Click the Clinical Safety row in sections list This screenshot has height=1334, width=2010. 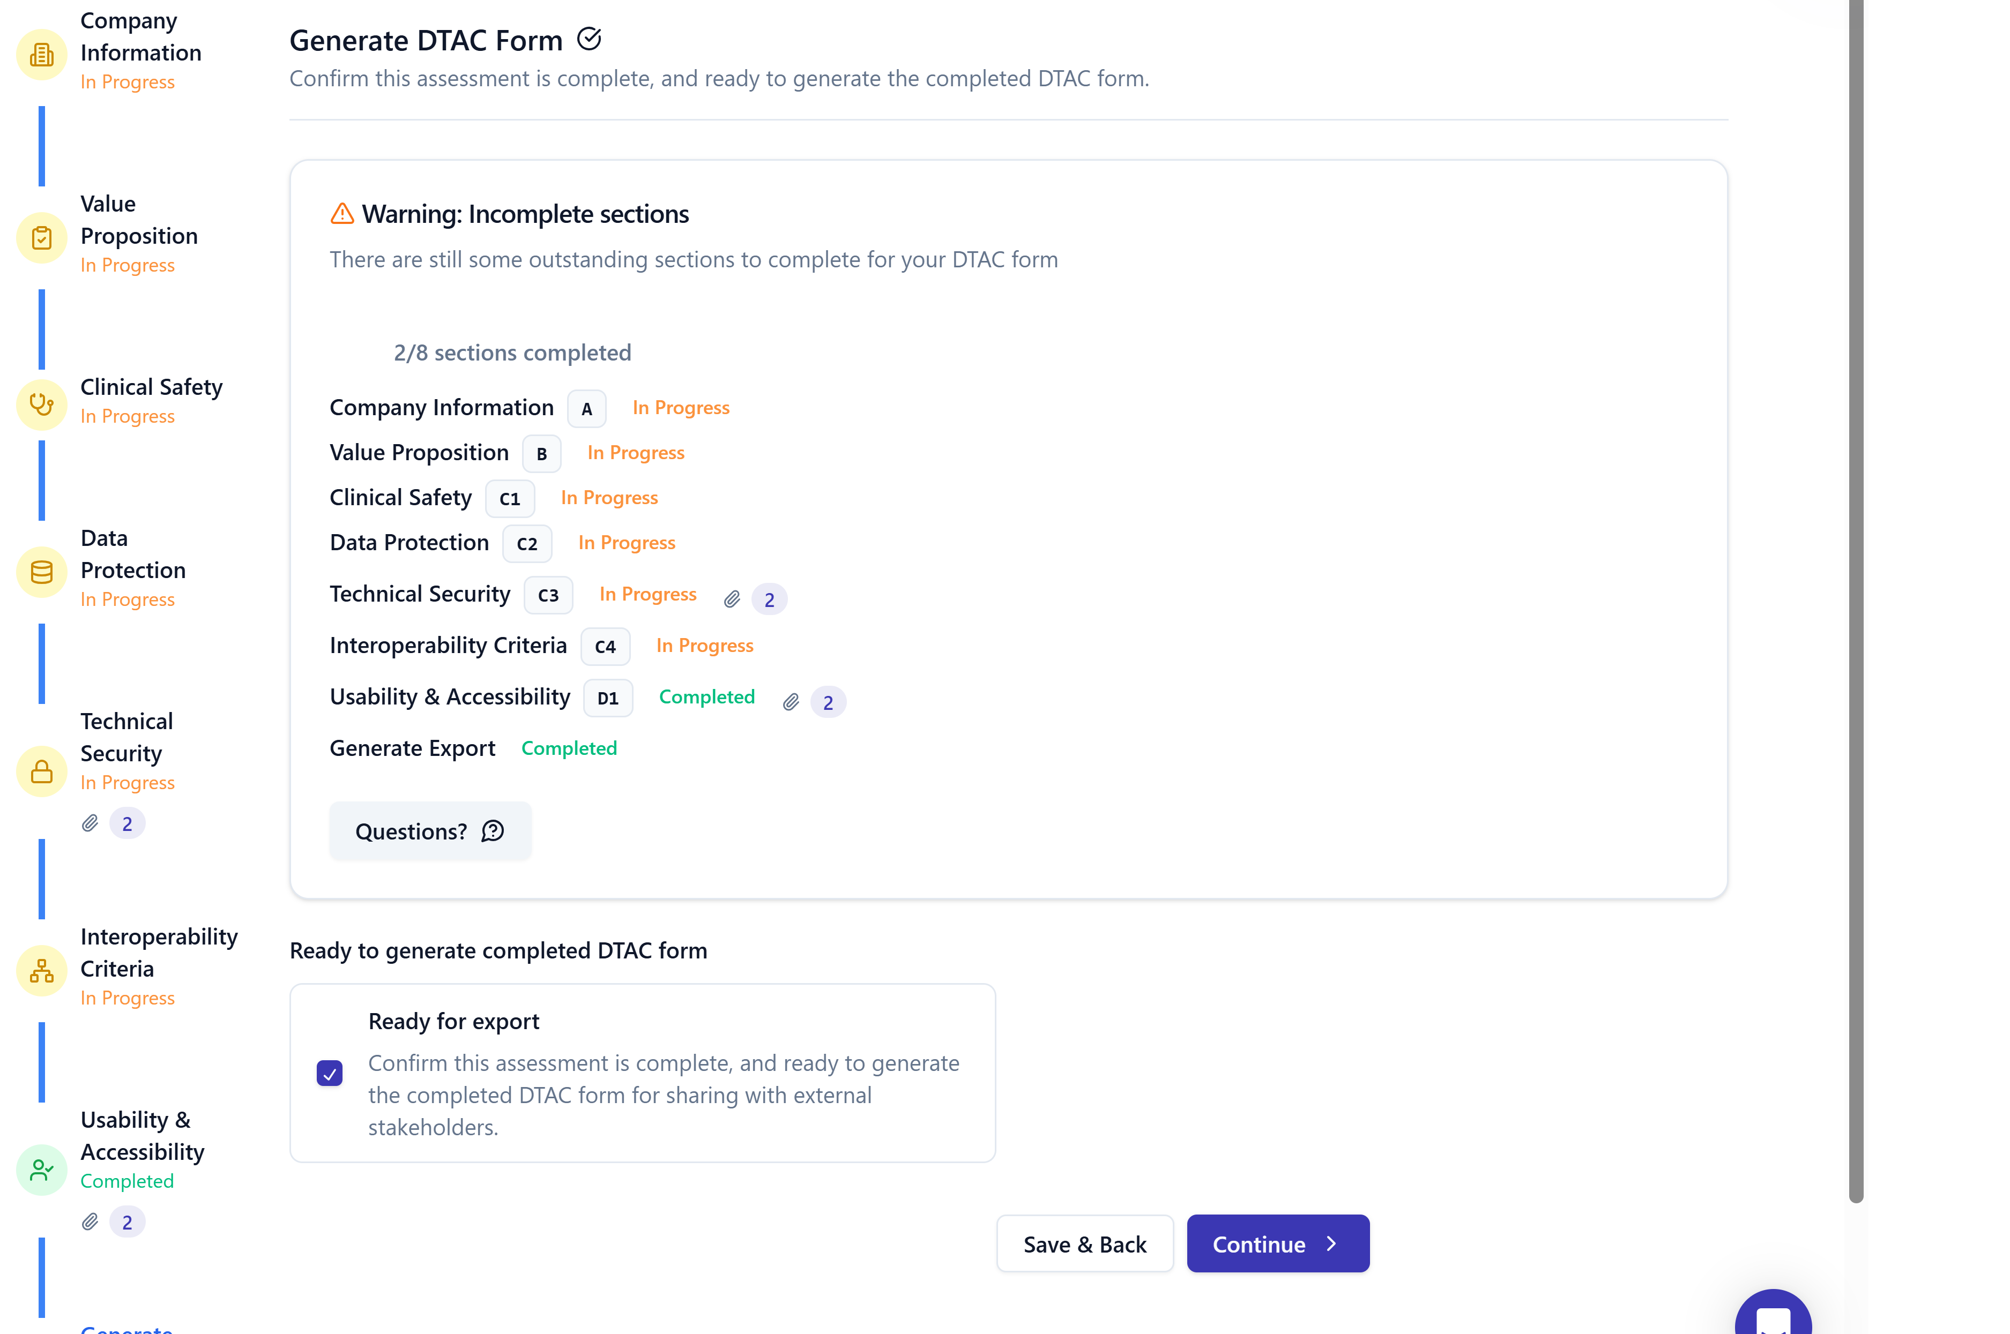click(494, 498)
